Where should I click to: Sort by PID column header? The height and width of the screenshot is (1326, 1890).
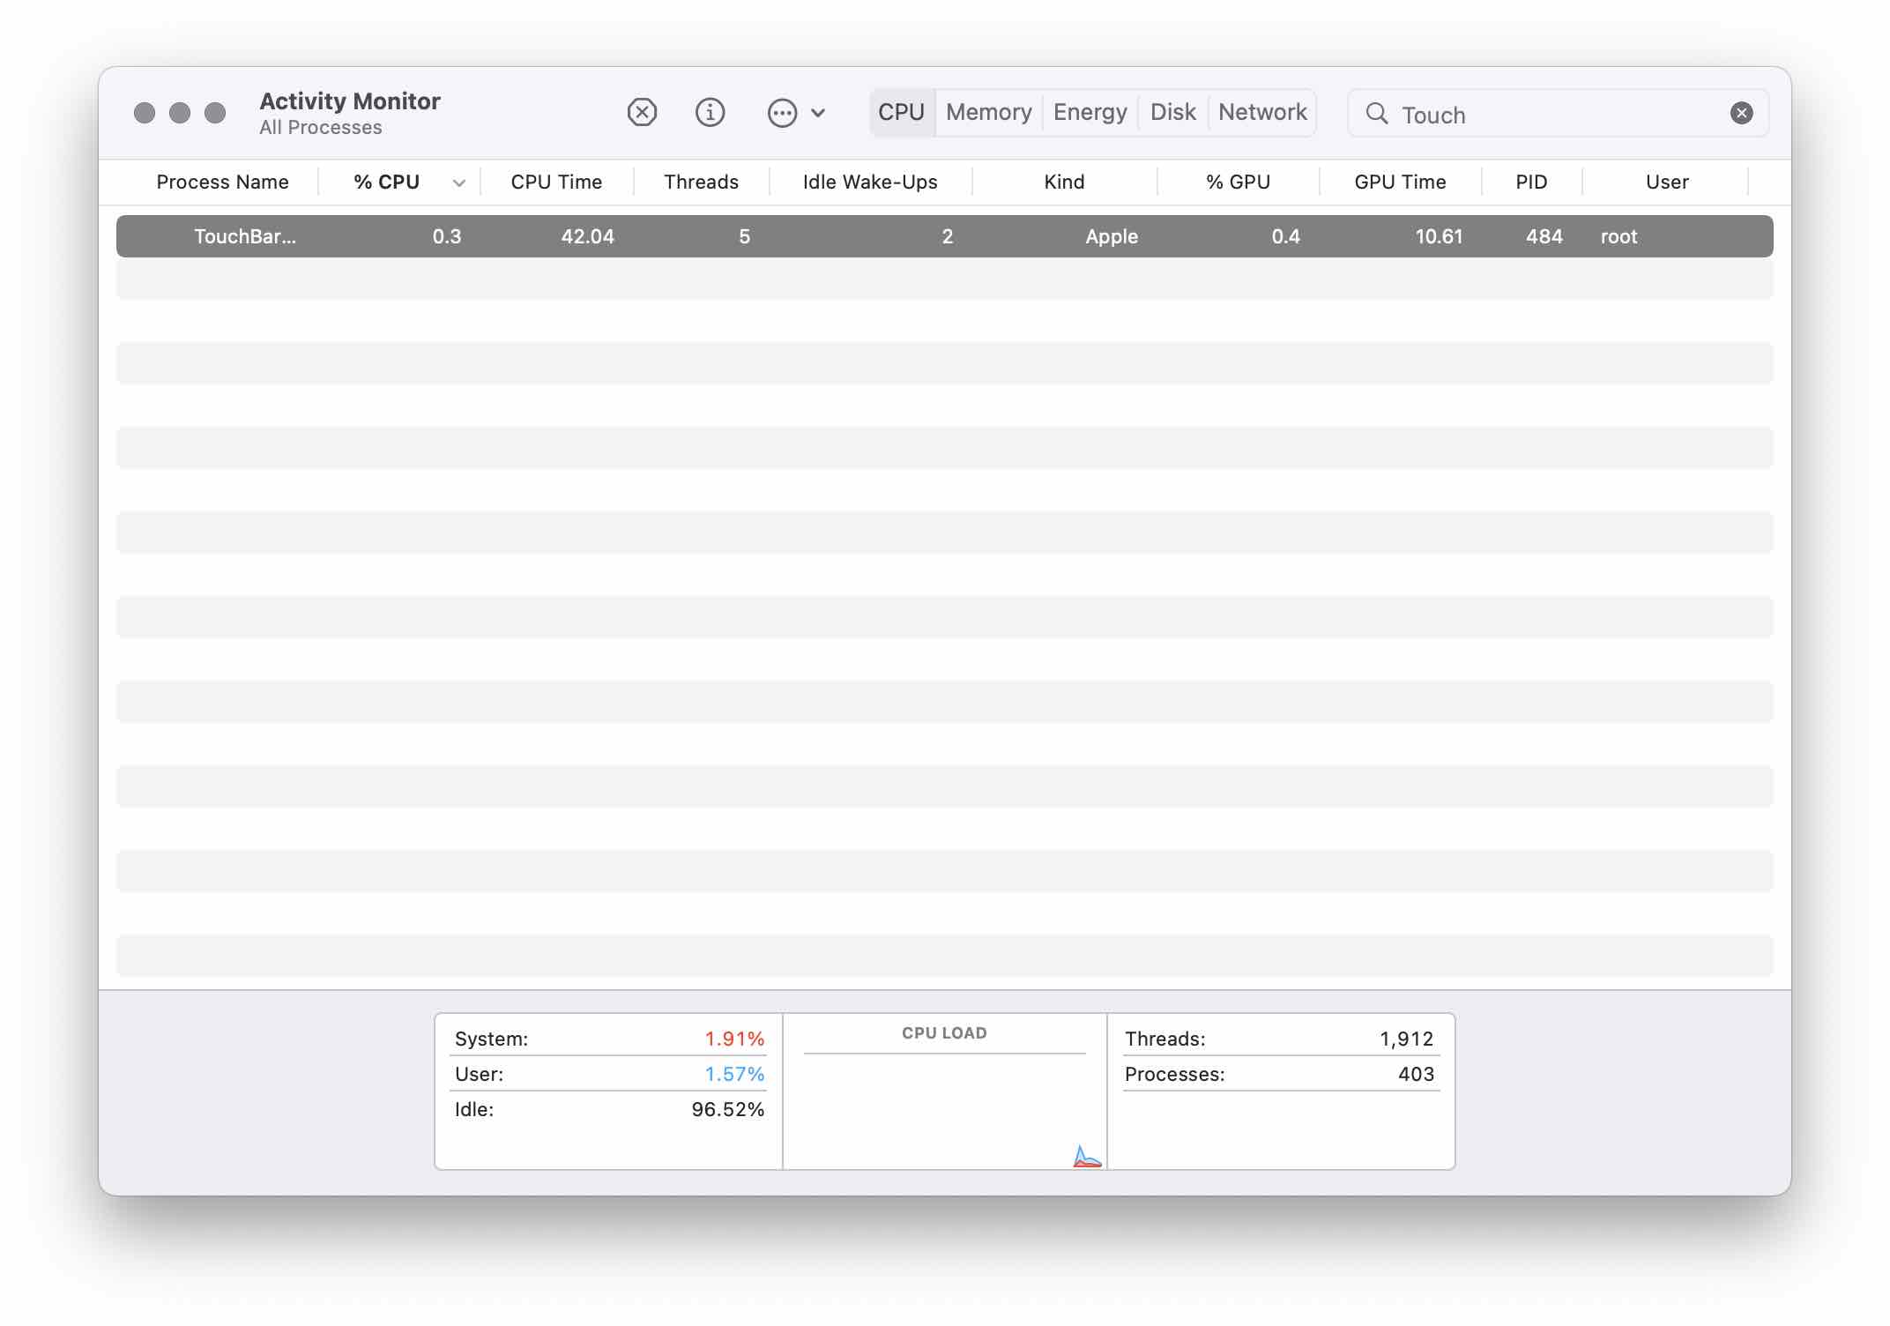[x=1531, y=182]
